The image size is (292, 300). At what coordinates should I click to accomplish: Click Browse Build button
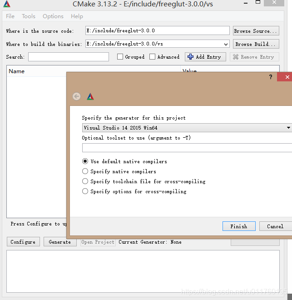click(x=256, y=44)
